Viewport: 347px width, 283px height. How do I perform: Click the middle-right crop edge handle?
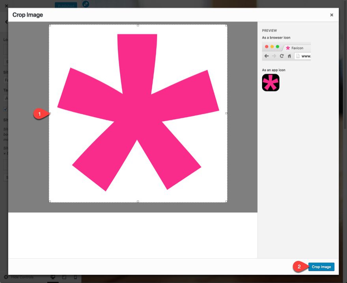226,113
